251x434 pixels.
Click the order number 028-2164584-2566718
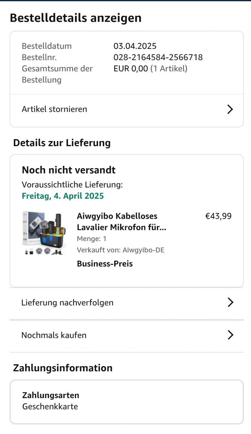pos(158,57)
